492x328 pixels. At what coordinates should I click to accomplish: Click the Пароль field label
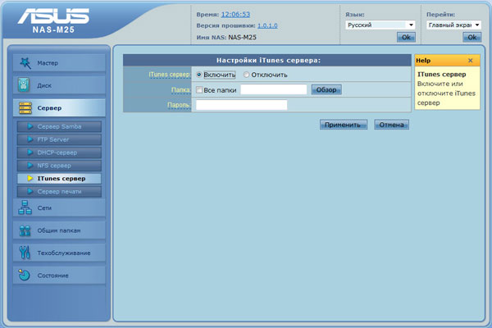[179, 105]
